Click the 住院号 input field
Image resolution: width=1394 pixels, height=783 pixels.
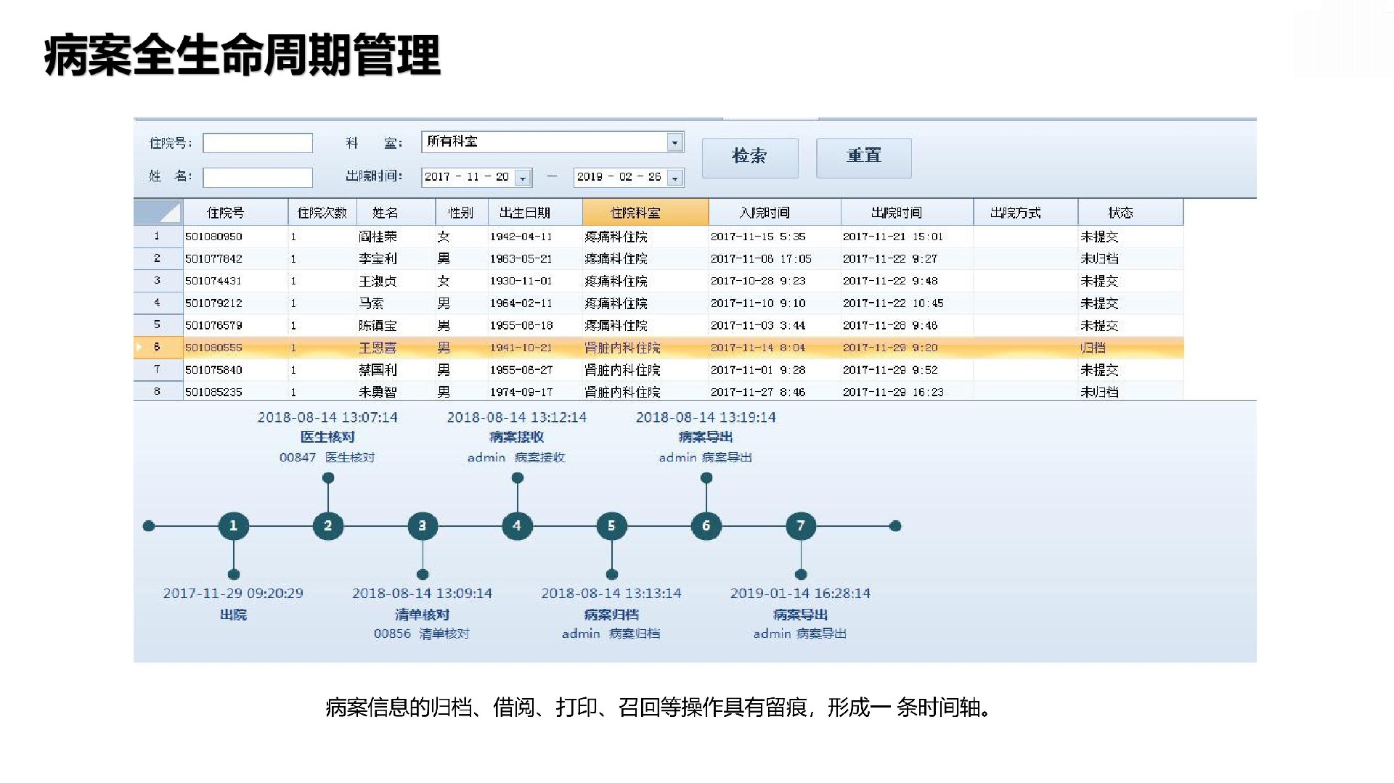(x=258, y=143)
